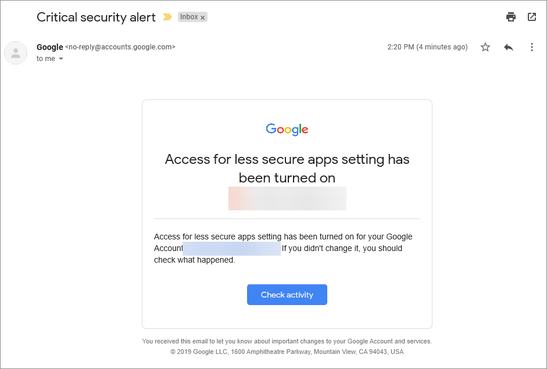Reply to the Google security alert

tap(509, 47)
